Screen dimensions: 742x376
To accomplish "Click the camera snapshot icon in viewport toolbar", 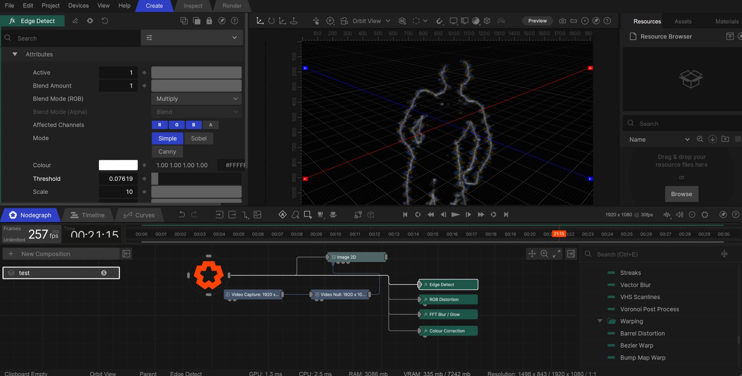I will (x=562, y=21).
